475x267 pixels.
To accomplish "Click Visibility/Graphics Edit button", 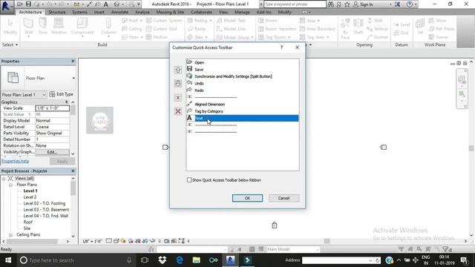I will 52,152.
